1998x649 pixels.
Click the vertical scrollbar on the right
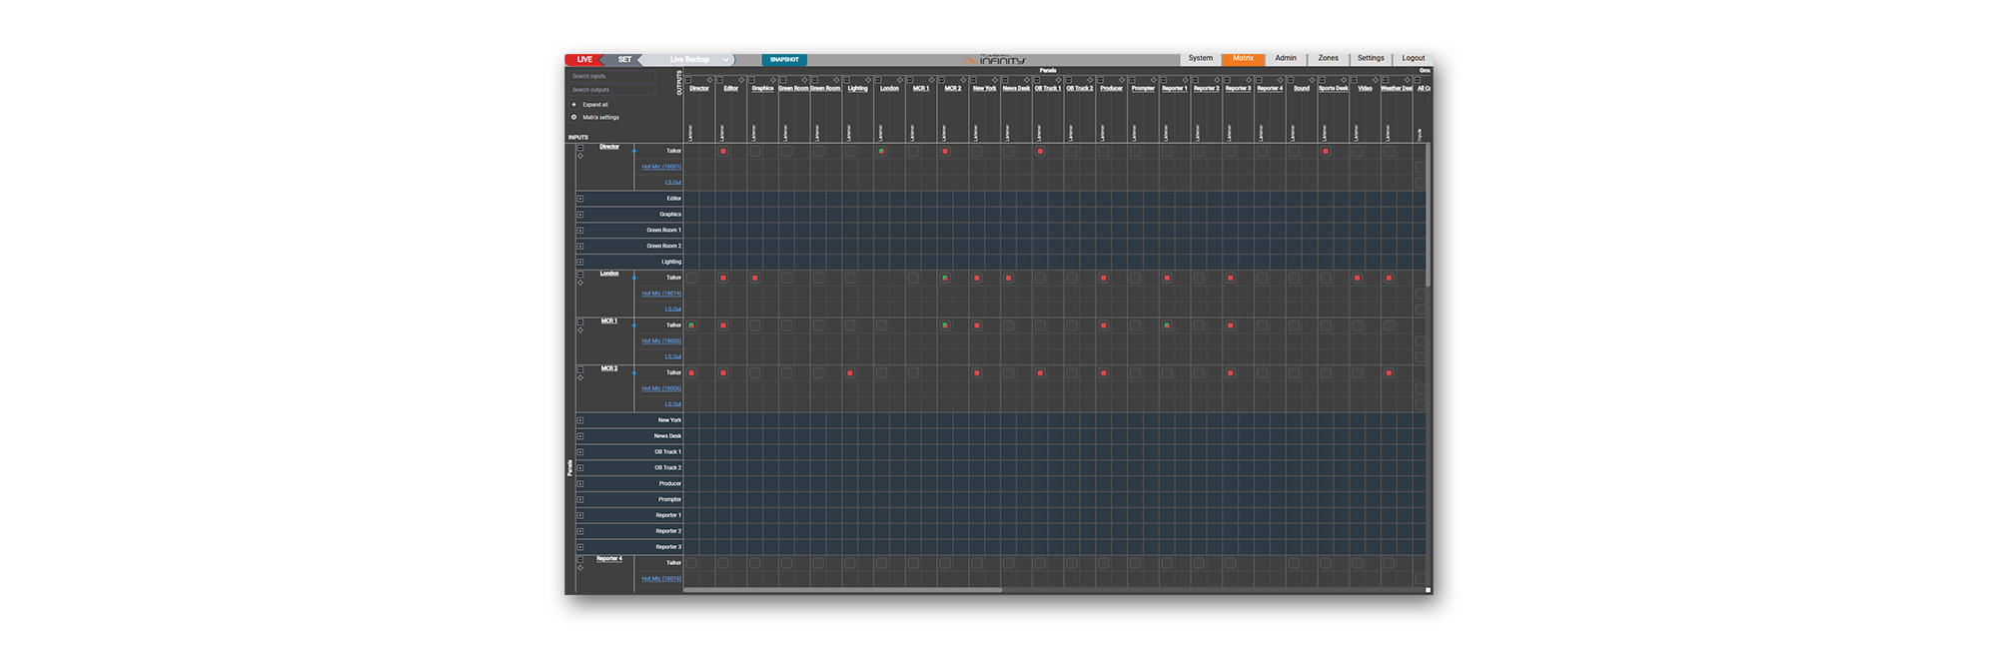click(x=1429, y=215)
